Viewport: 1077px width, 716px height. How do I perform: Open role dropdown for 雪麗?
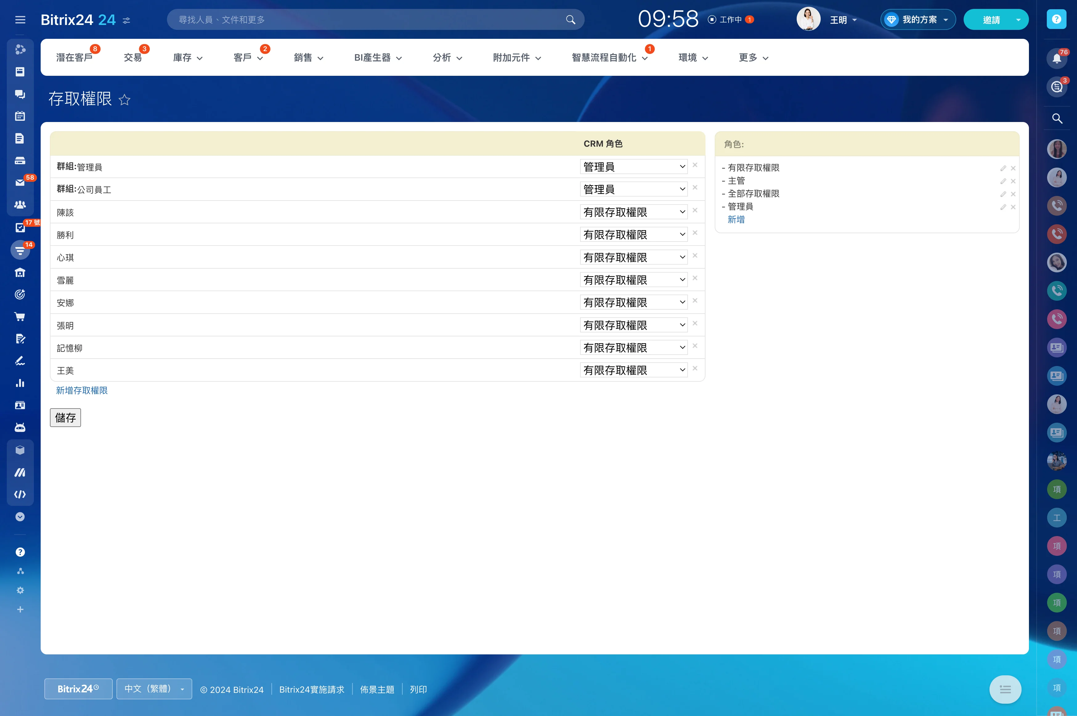(x=634, y=279)
